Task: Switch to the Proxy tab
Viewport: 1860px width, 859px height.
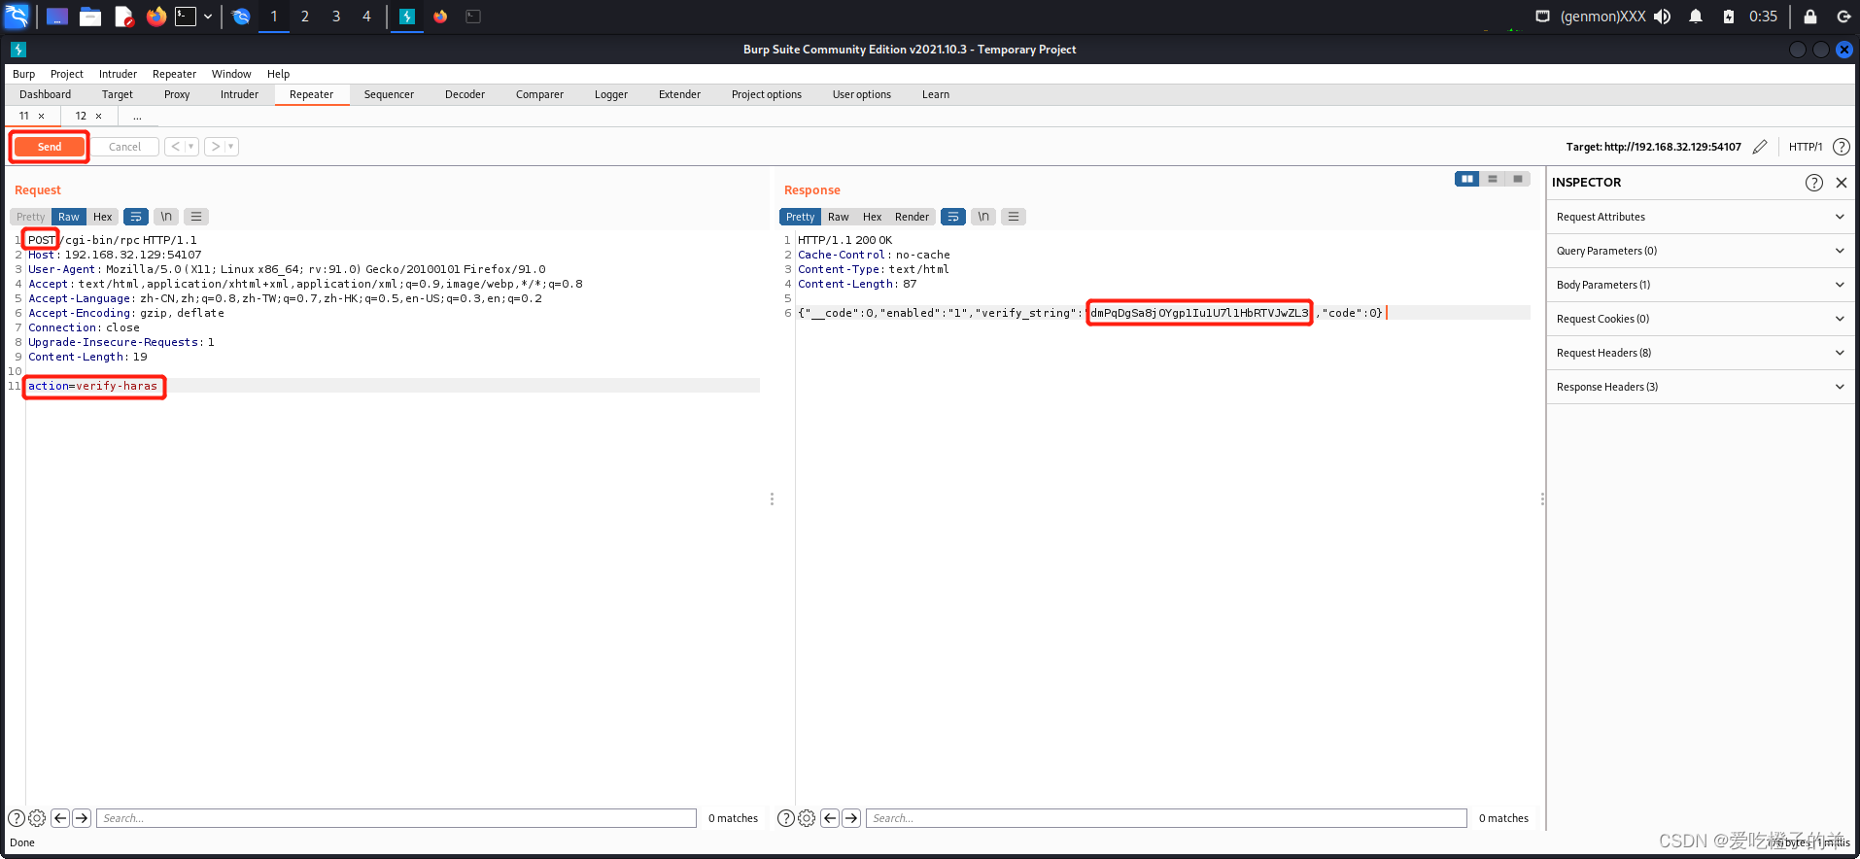Action: tap(177, 94)
